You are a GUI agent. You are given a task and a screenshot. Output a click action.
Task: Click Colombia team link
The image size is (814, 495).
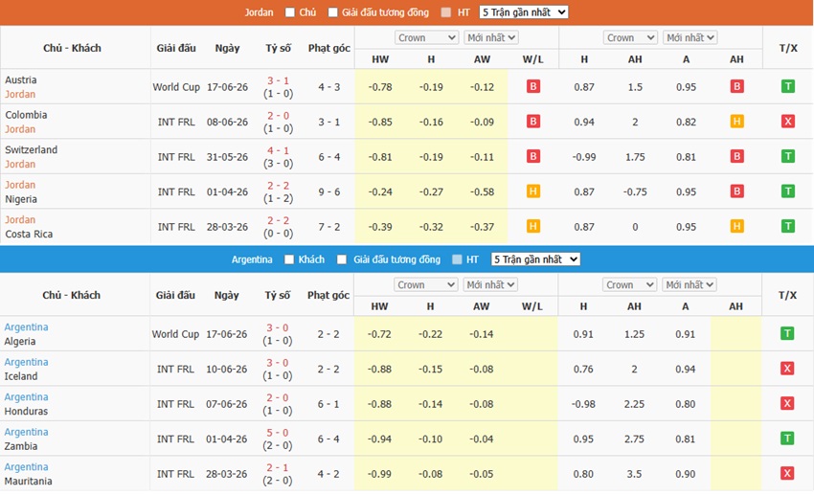tap(26, 115)
